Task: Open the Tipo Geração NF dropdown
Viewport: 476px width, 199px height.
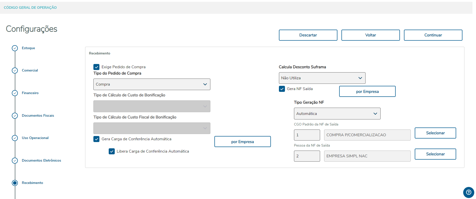Action: (337, 114)
